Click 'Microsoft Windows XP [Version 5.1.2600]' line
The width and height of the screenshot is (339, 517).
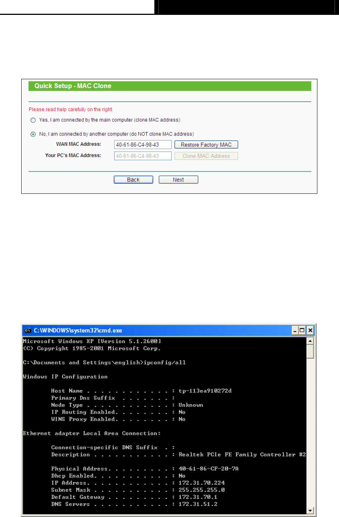(92, 341)
